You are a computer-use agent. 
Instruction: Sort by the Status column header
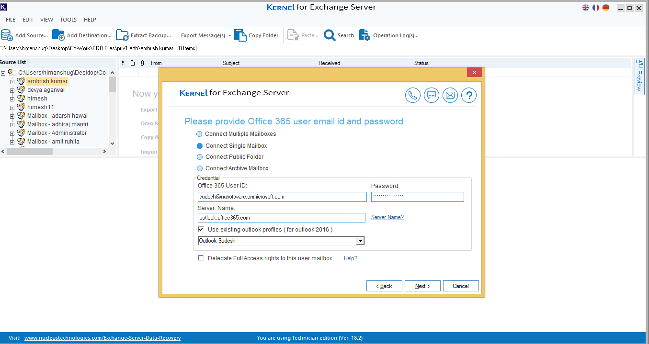(421, 63)
